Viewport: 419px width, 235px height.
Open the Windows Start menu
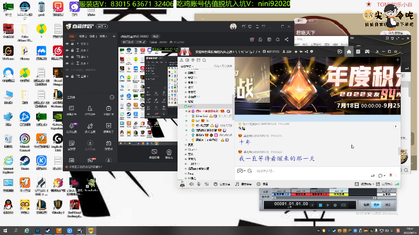point(5,230)
